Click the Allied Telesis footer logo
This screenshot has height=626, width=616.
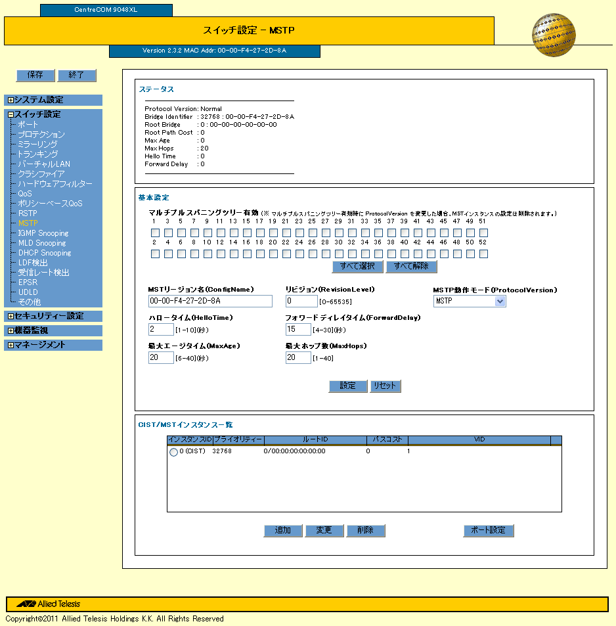pyautogui.click(x=49, y=604)
